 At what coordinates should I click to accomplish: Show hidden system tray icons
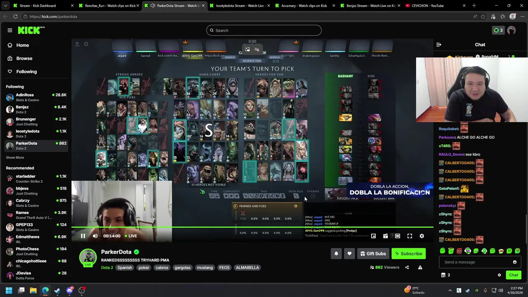(x=450, y=290)
